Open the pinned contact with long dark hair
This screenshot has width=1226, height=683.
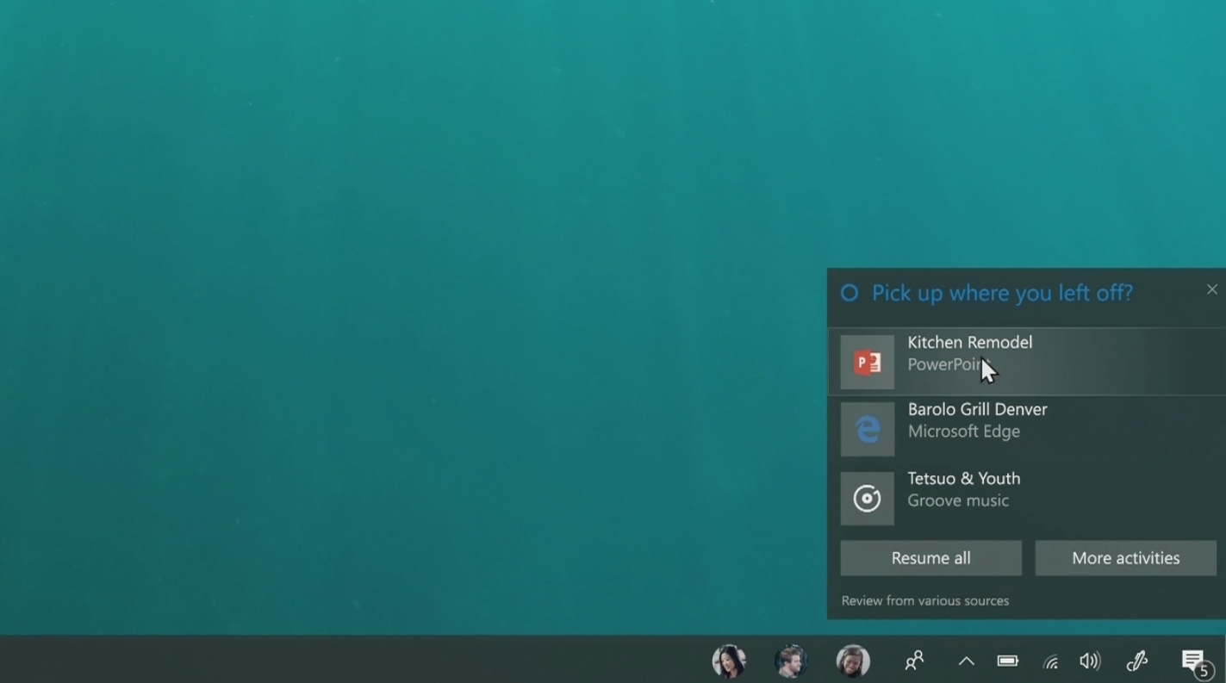point(729,661)
